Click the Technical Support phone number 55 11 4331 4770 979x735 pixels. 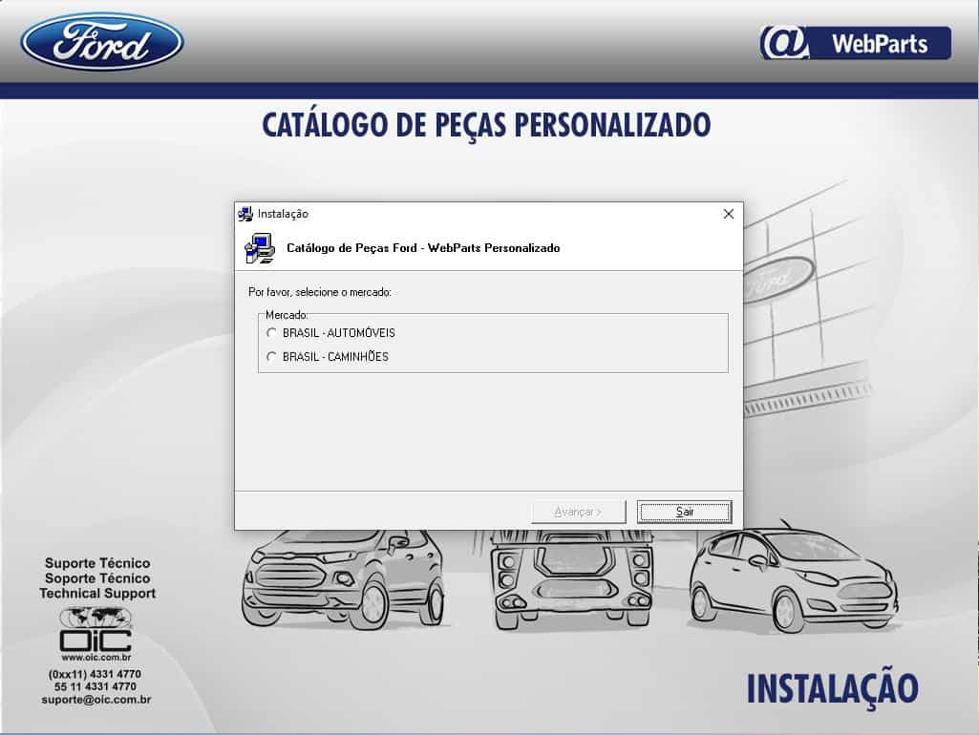pyautogui.click(x=96, y=687)
